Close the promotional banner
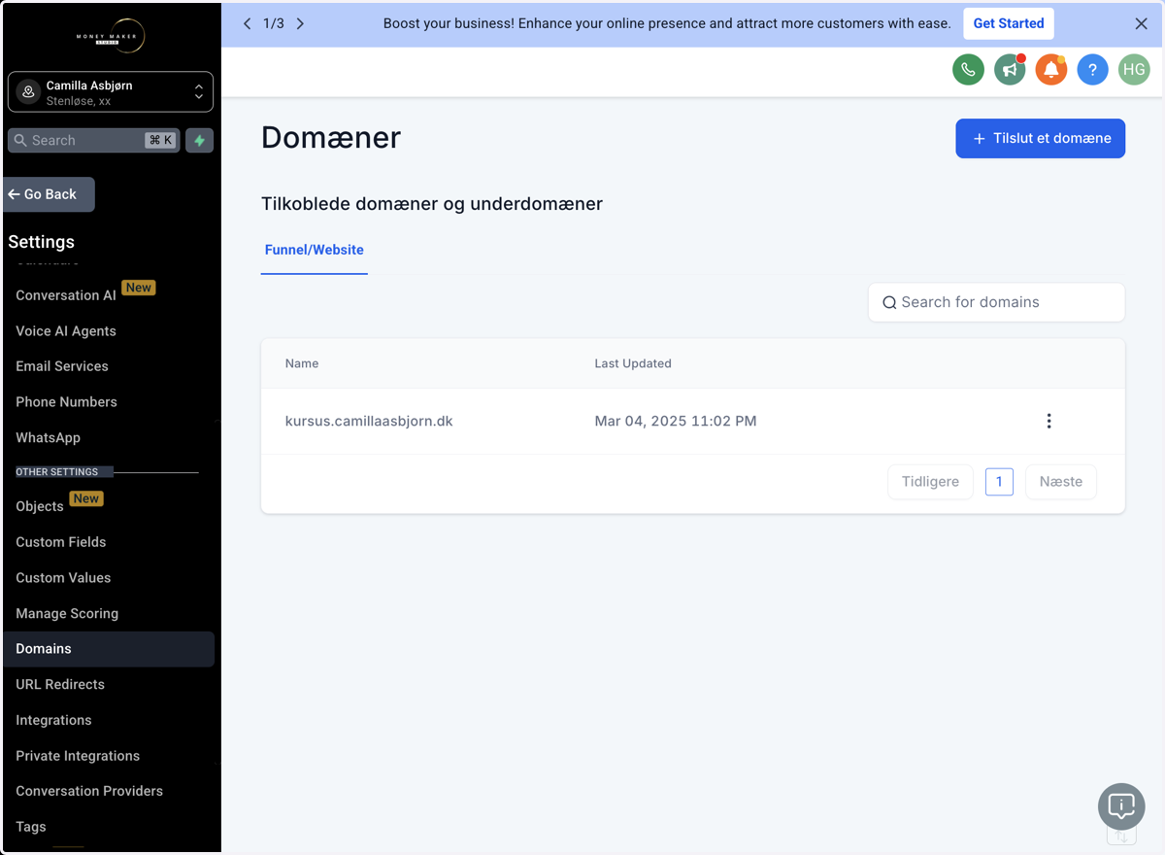The image size is (1165, 855). pos(1142,23)
